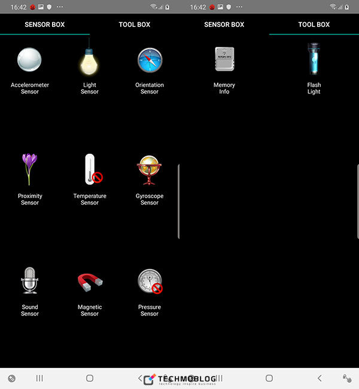
Task: Click the vertical scroll handle between screens
Action: pos(178,201)
